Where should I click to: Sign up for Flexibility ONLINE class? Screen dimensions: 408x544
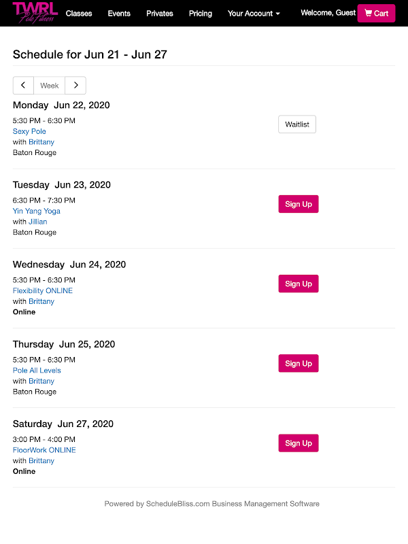click(x=299, y=284)
